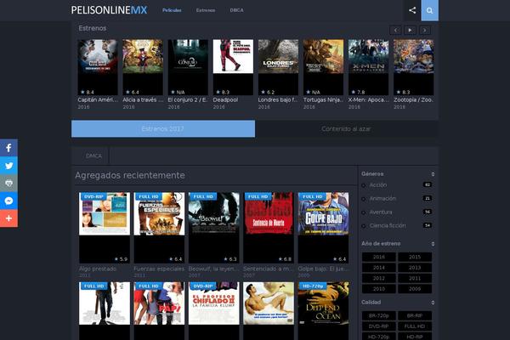The image size is (510, 340).
Task: Click the Deadpool title link
Action: (x=225, y=100)
